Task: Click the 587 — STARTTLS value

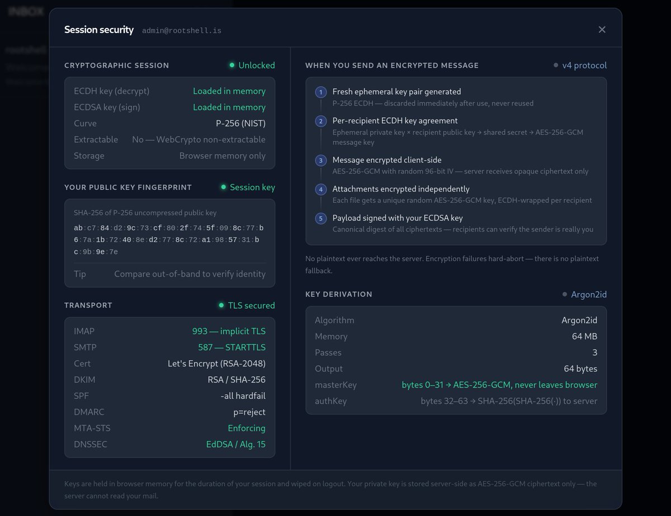Action: [232, 347]
